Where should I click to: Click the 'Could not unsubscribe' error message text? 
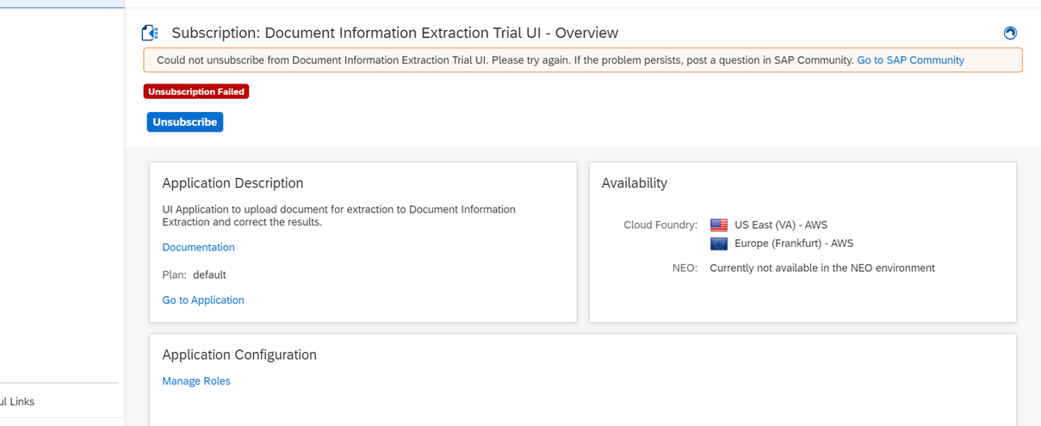[505, 60]
